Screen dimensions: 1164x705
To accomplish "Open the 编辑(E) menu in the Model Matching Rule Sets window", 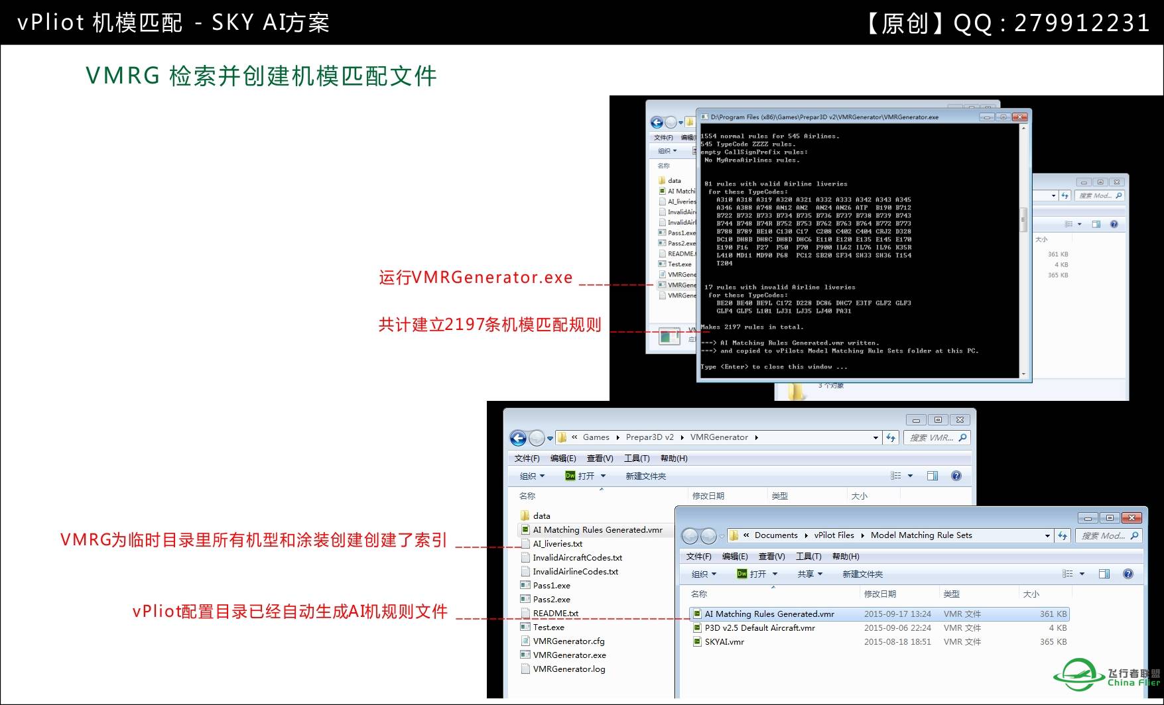I will point(735,557).
